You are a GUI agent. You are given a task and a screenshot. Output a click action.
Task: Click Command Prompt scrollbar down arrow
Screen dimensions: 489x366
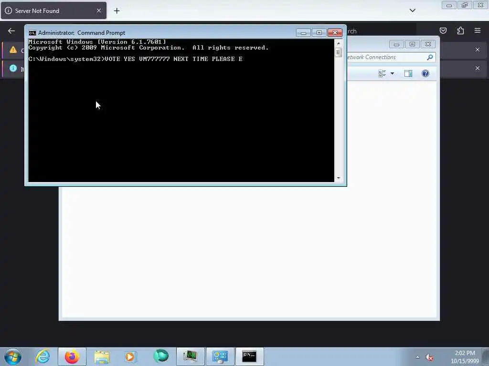point(339,178)
